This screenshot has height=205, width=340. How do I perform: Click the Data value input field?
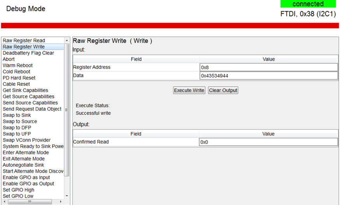coord(269,76)
